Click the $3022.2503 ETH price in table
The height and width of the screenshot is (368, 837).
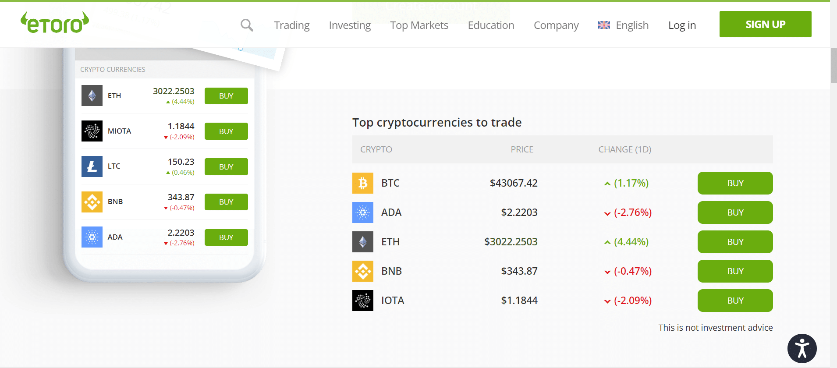(511, 242)
